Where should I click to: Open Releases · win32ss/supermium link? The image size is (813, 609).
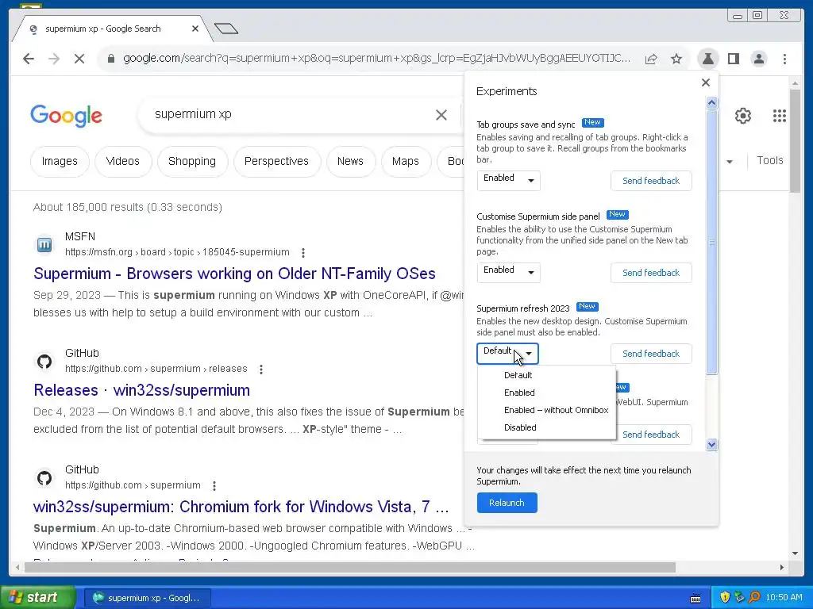[x=141, y=390]
